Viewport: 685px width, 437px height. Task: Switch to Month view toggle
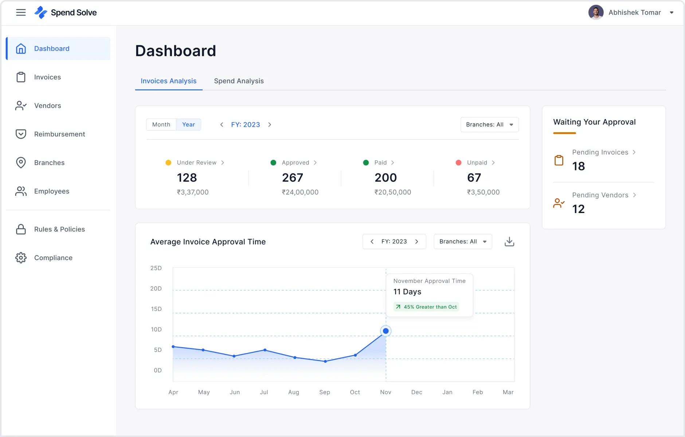coord(161,124)
